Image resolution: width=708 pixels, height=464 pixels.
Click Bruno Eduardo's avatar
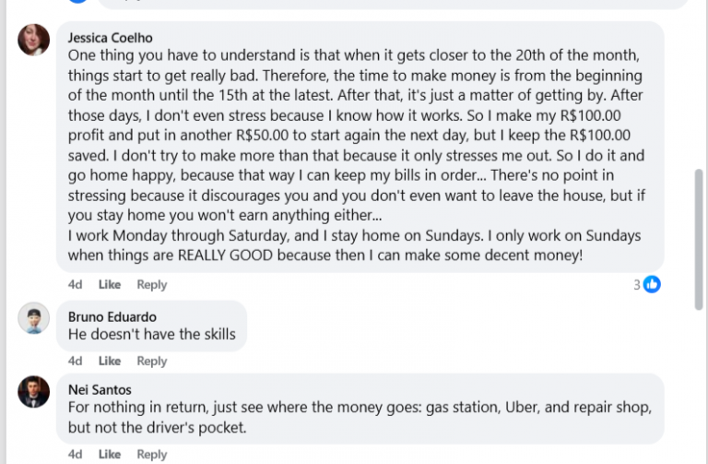coord(34,318)
